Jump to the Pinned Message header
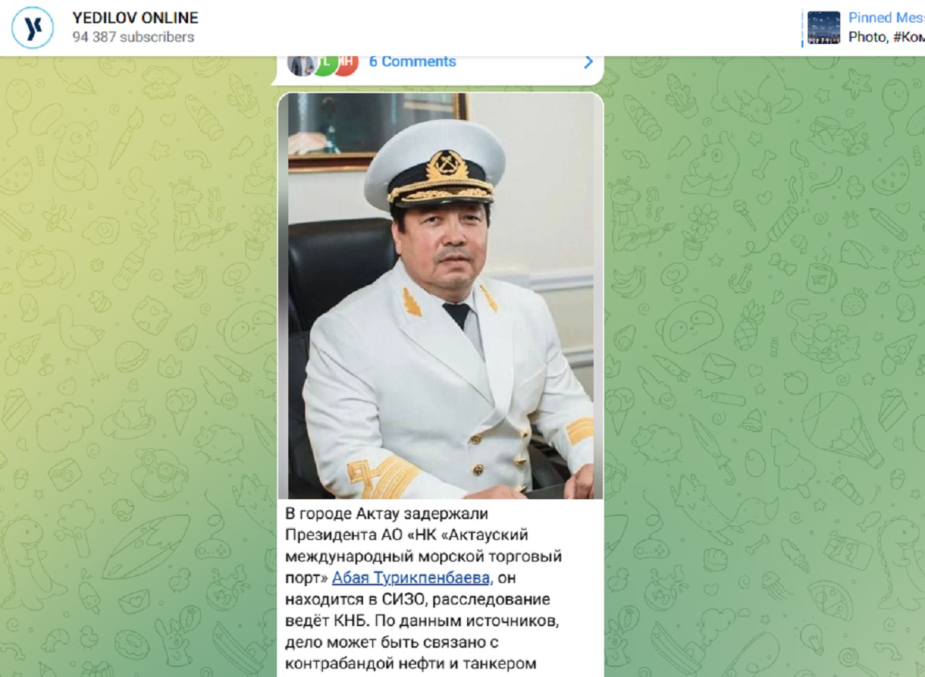 (886, 18)
